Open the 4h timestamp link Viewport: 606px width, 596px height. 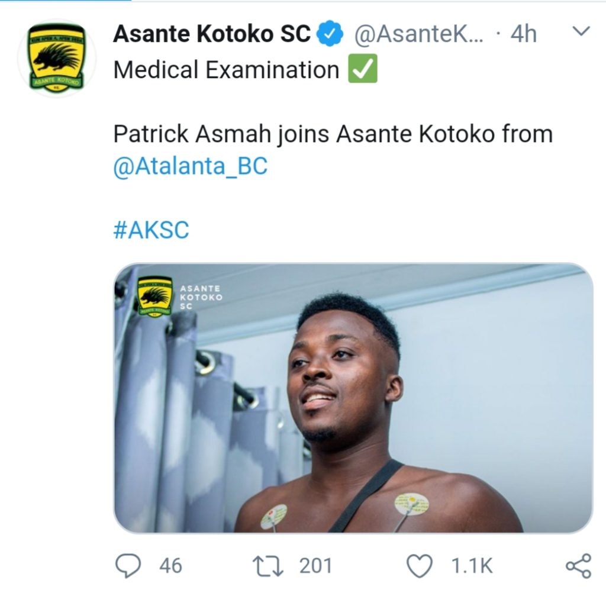523,34
